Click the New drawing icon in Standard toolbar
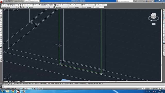Image resolution: width=165 pixels, height=93 pixels. [2, 5]
